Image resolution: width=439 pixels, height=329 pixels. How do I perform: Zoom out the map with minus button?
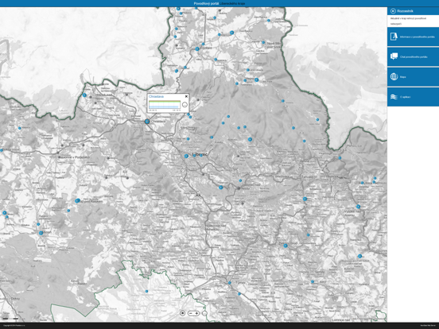pos(191,313)
